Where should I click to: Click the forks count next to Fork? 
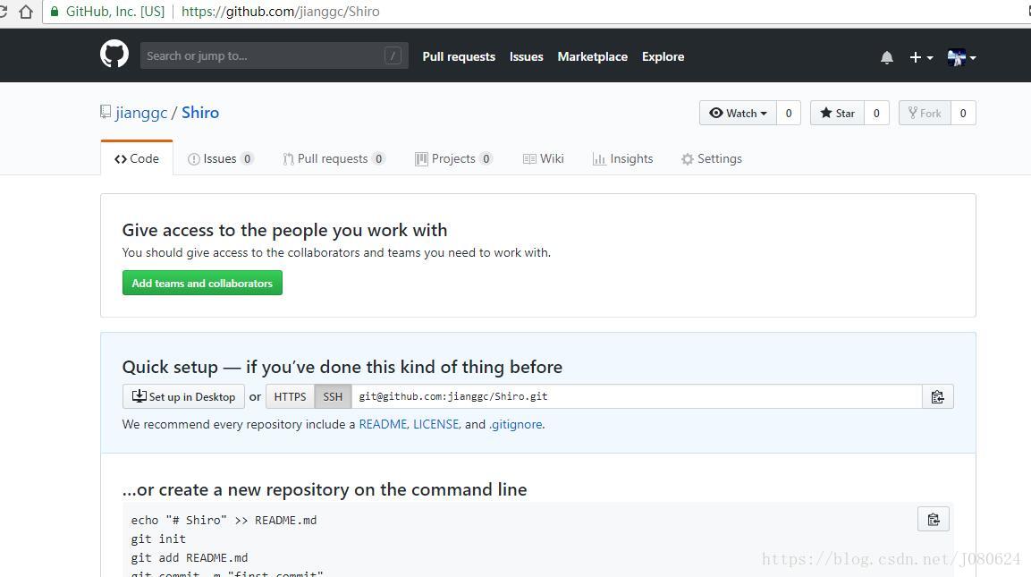pos(963,113)
